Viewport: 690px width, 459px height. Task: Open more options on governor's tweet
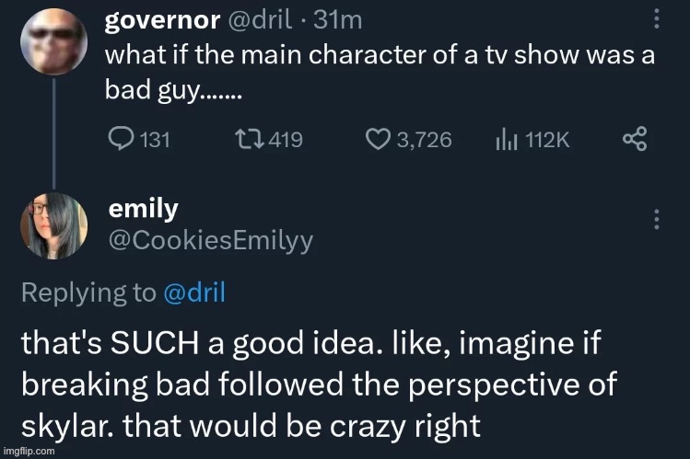point(656,19)
